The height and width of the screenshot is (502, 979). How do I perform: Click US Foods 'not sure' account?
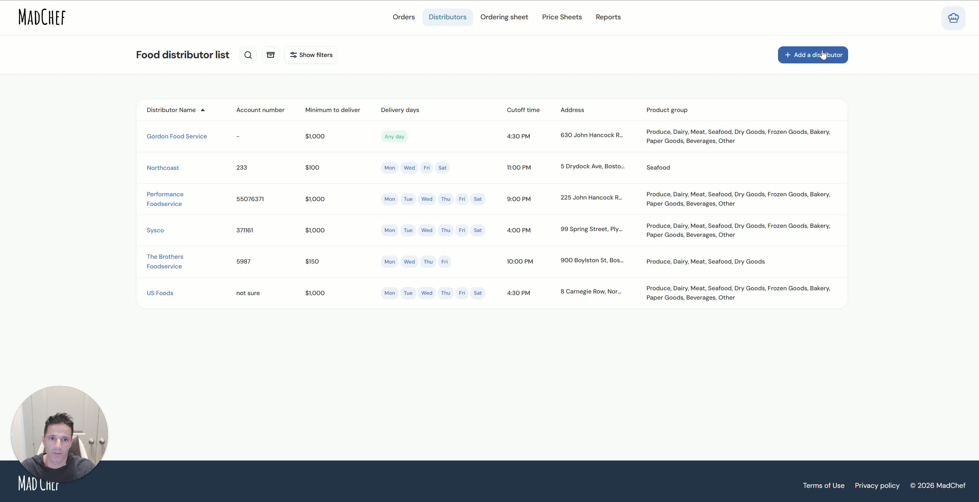tap(248, 293)
